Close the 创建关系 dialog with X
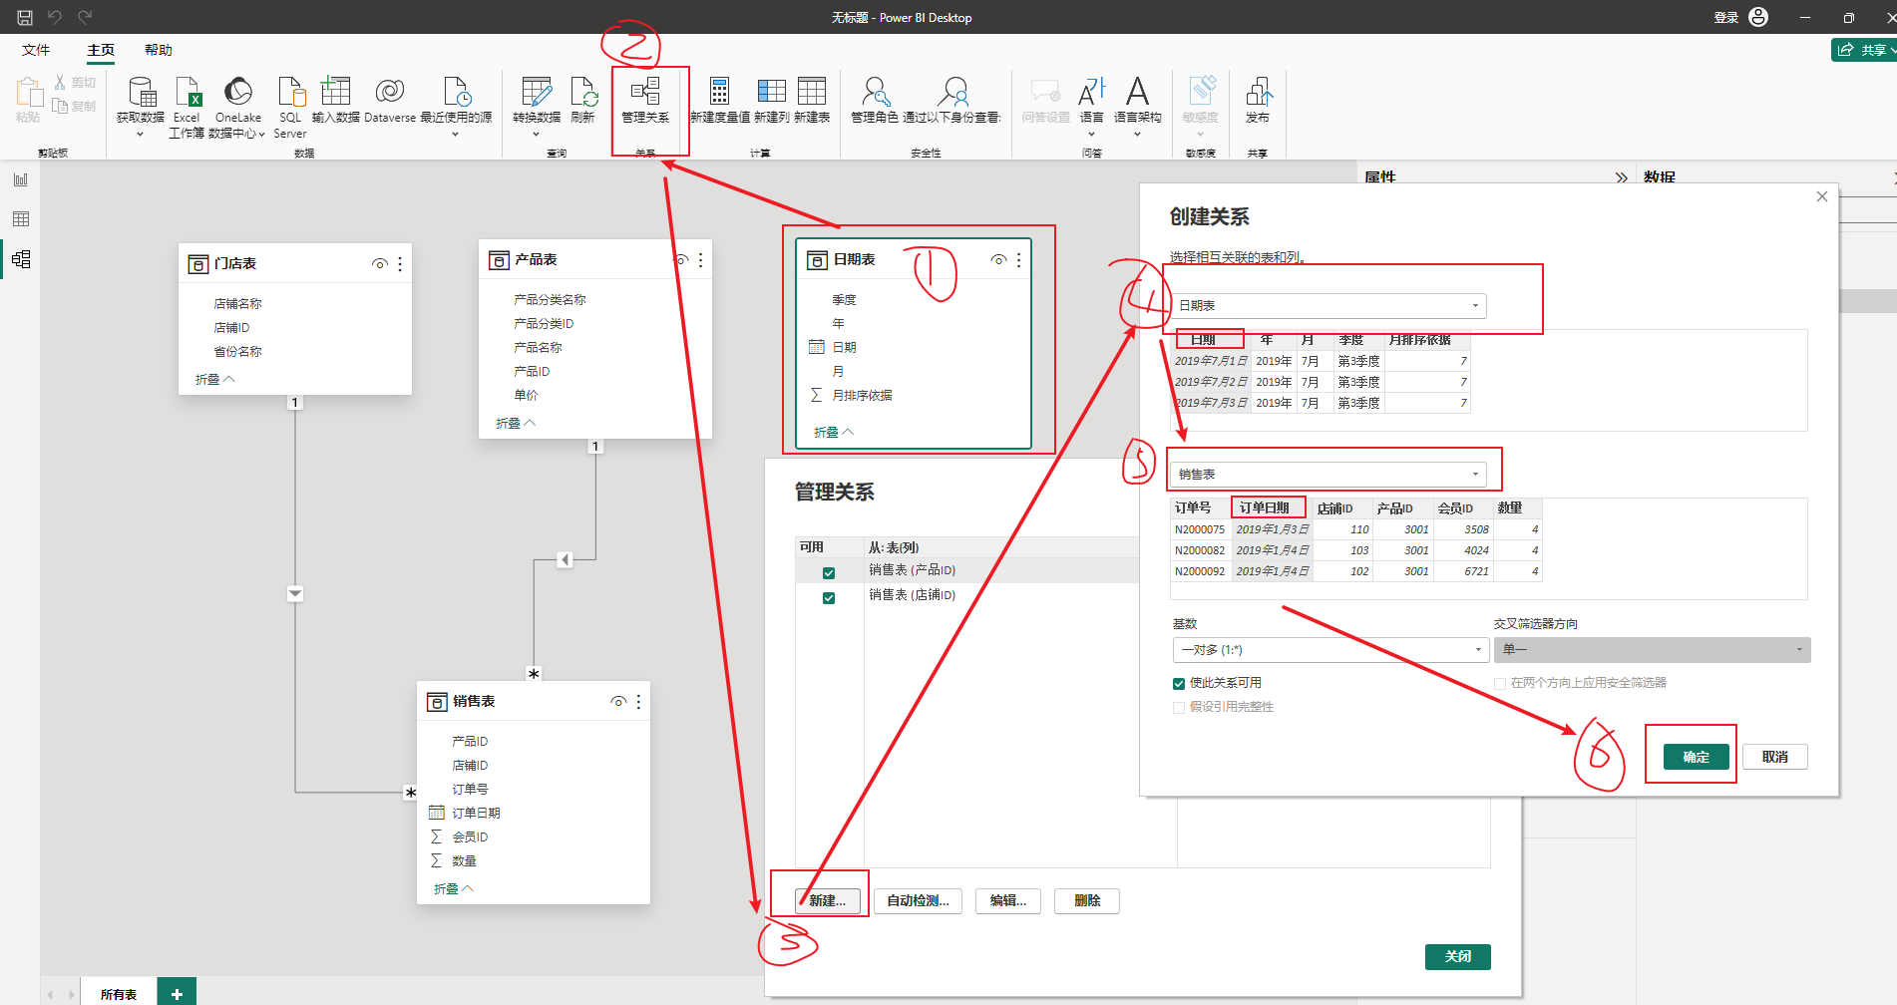 point(1822,196)
